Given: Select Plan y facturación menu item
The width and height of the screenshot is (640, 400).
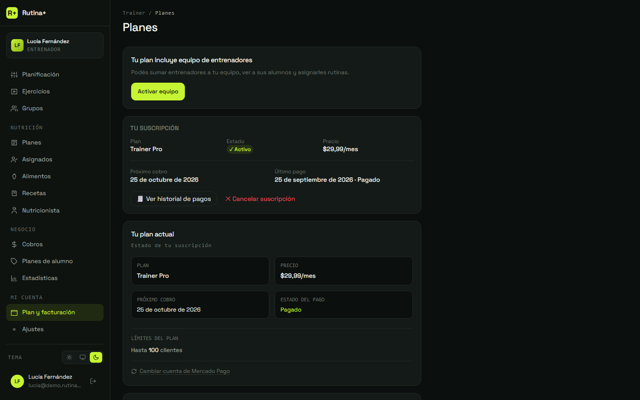Looking at the screenshot, I should pyautogui.click(x=55, y=312).
